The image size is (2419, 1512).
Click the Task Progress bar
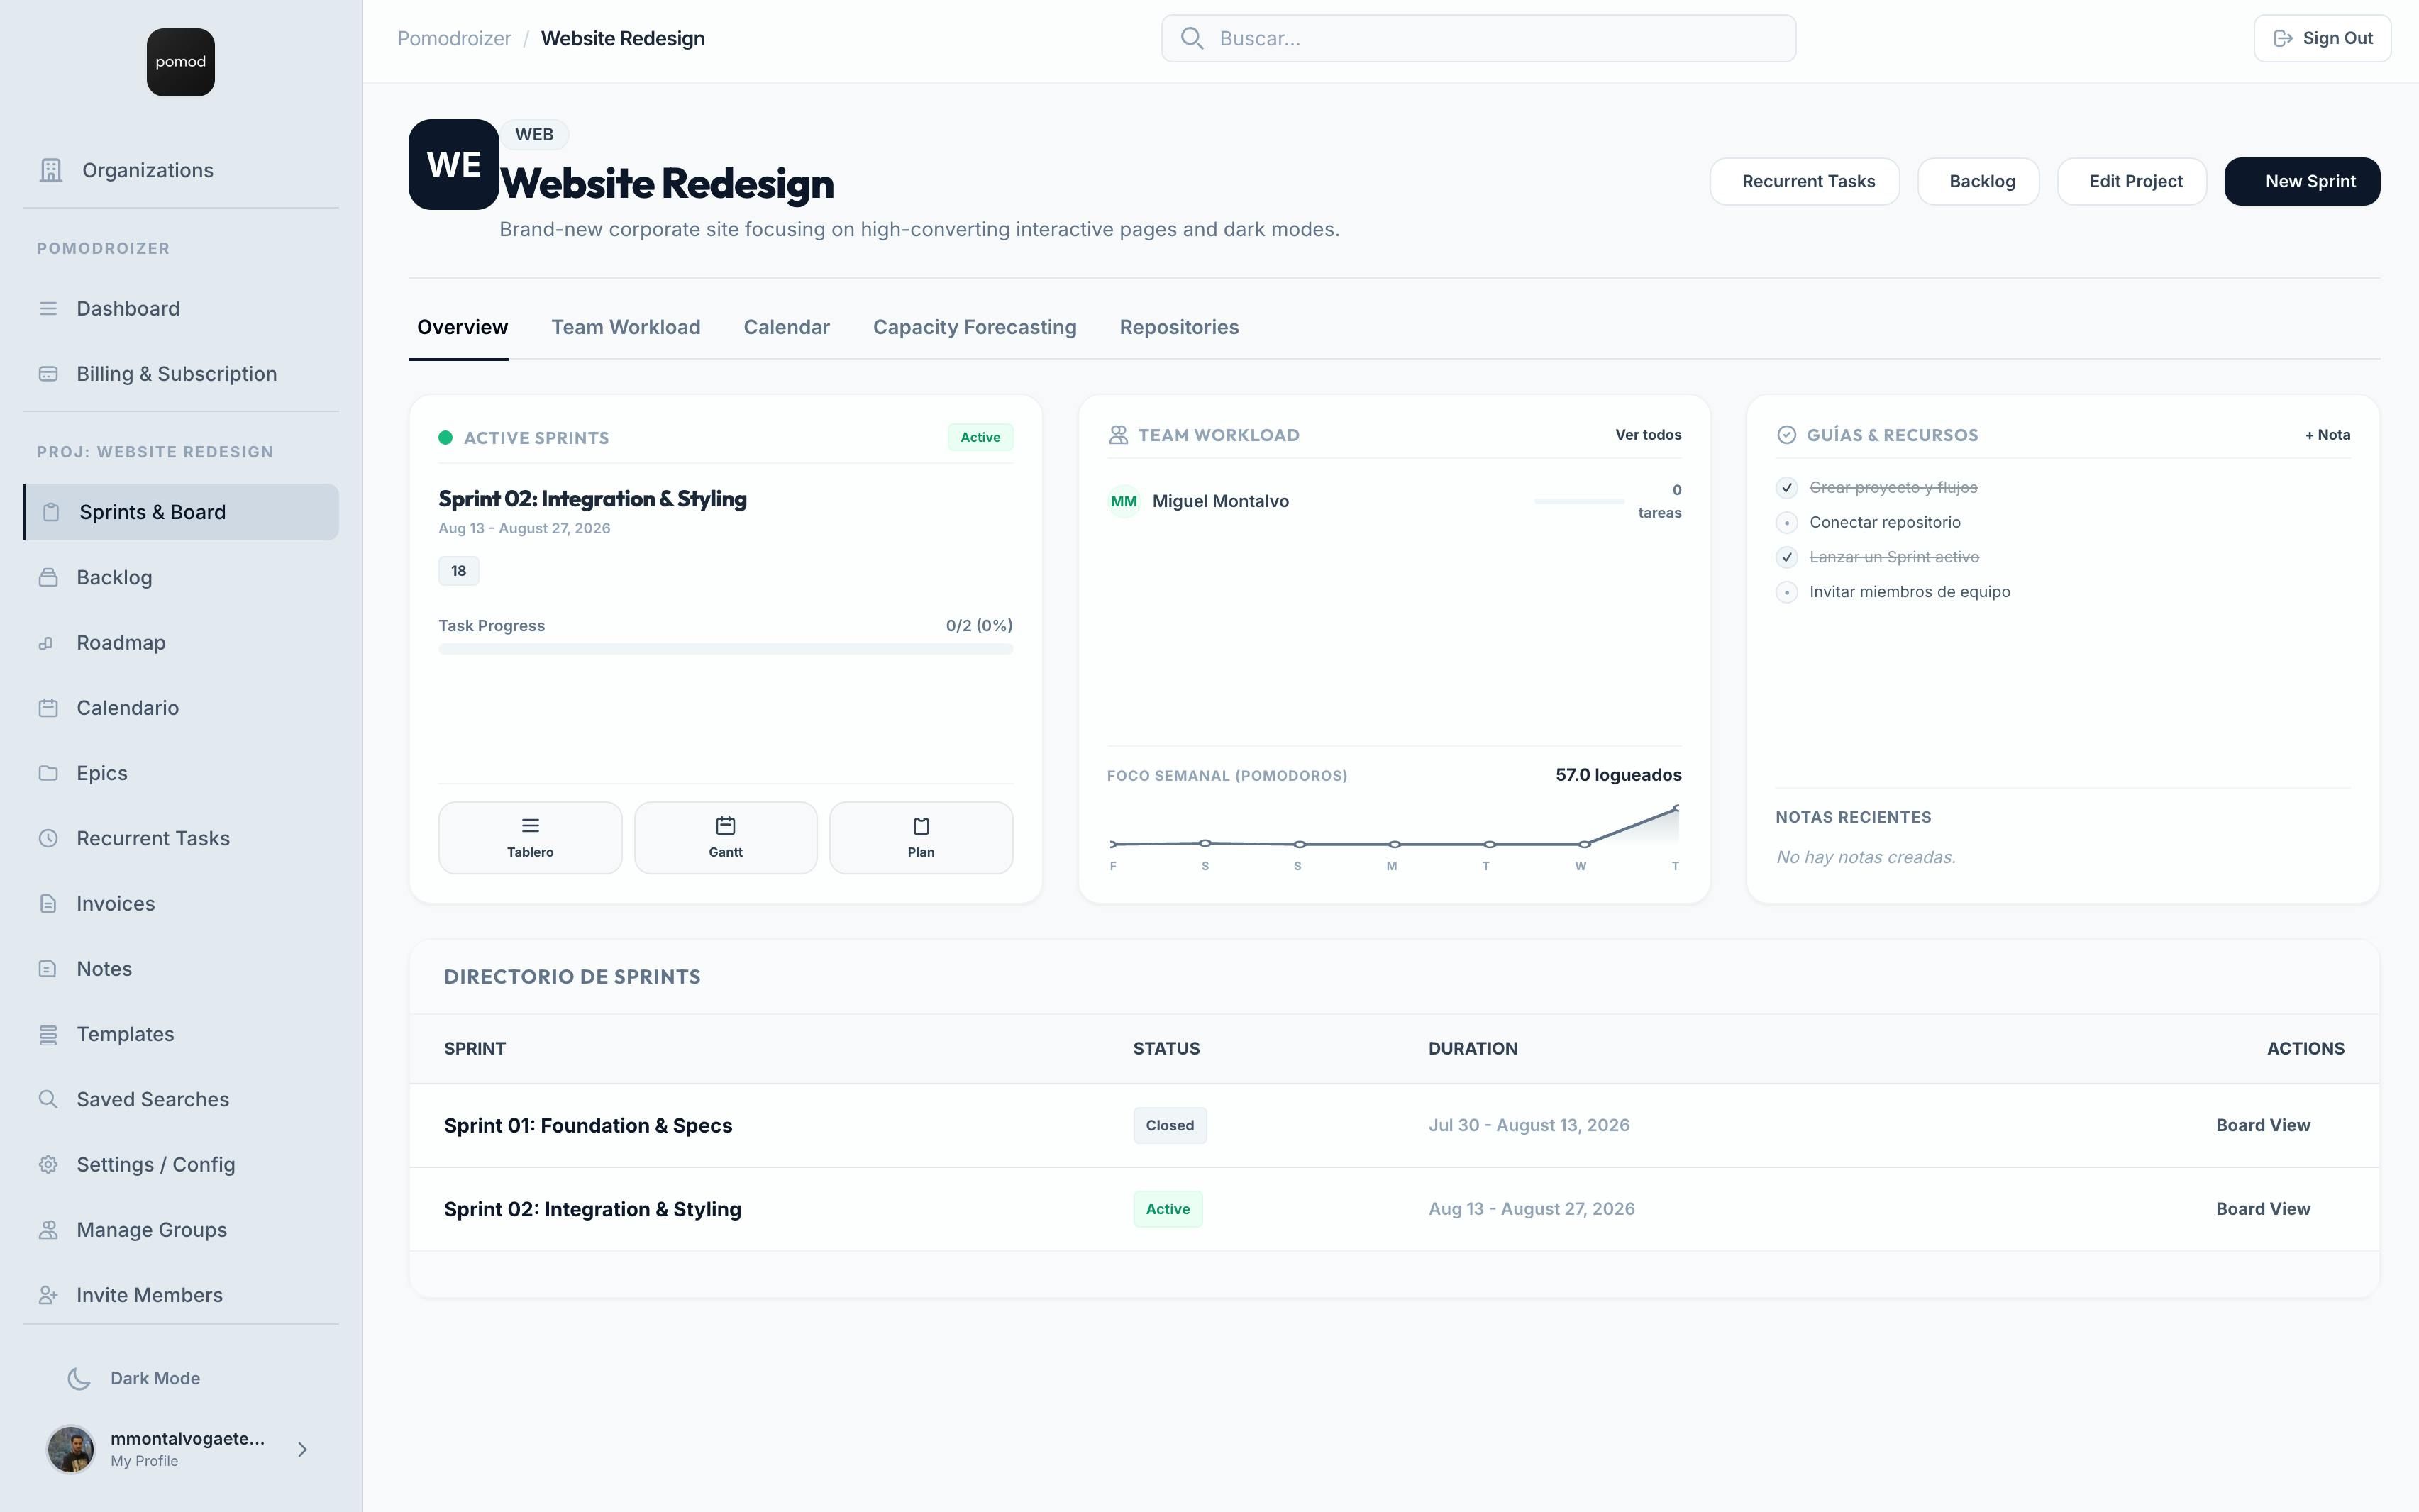(725, 649)
